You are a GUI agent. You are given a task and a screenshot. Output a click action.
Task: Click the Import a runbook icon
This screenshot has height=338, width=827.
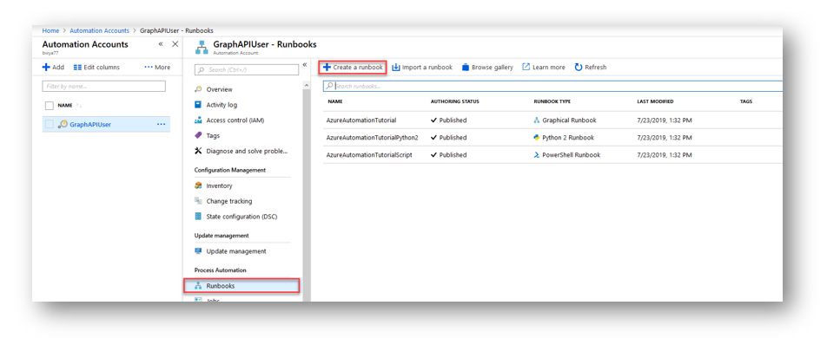click(396, 68)
